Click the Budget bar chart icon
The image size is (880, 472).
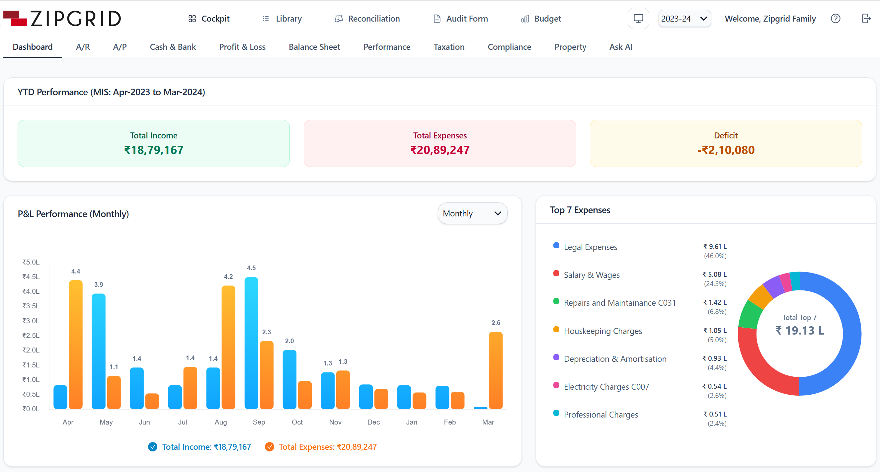click(x=525, y=19)
